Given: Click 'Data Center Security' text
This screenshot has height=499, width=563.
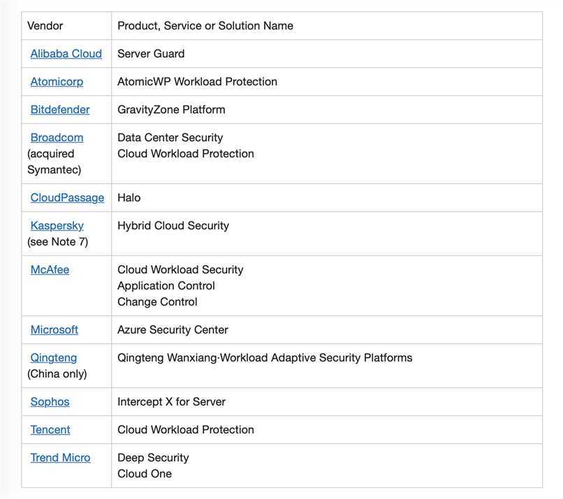Looking at the screenshot, I should pyautogui.click(x=170, y=137).
